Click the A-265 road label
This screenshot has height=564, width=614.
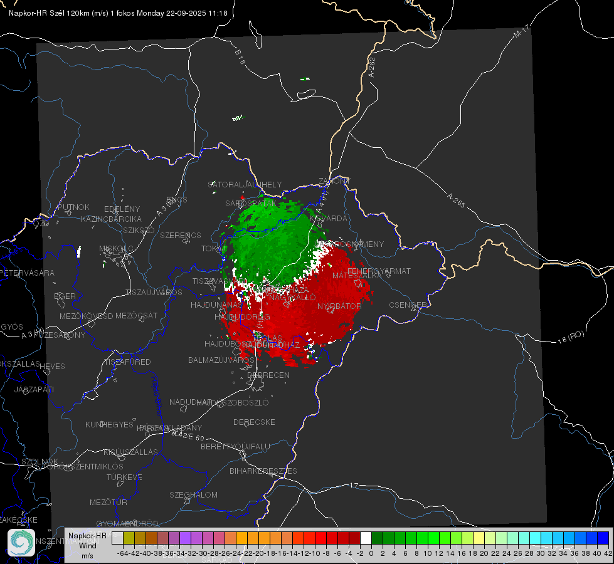(x=456, y=200)
